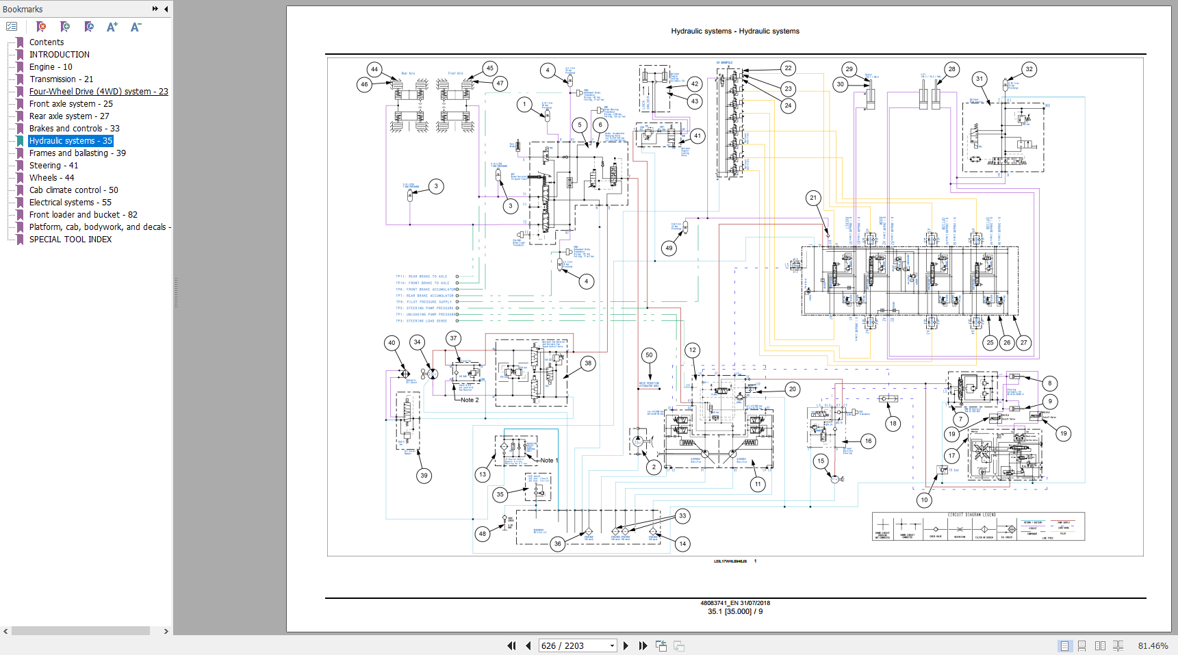Click the add new bookmark icon
This screenshot has height=655, width=1178.
point(65,27)
